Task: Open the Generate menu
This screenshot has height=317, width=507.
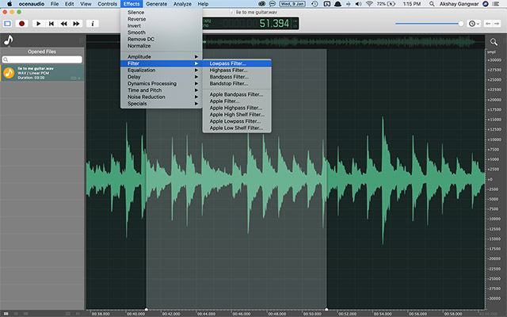Action: 157,4
